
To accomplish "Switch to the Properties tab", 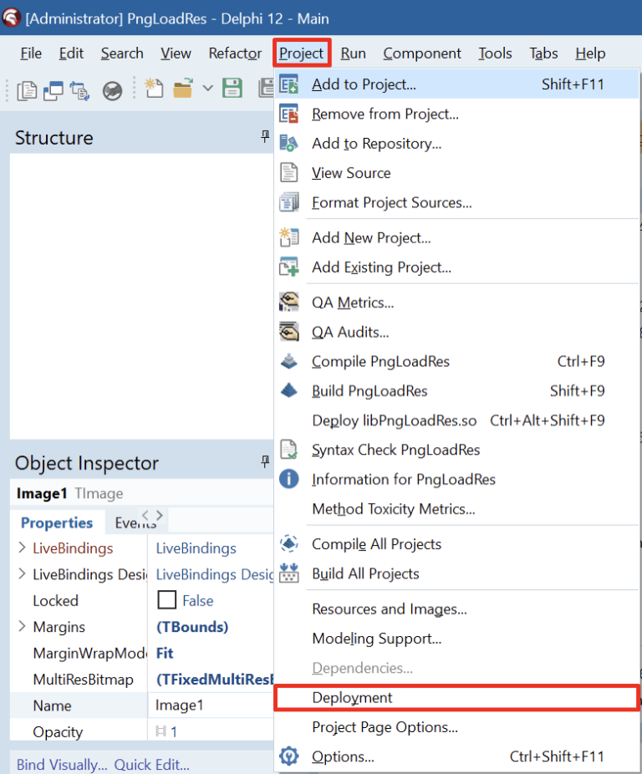I will click(x=57, y=523).
